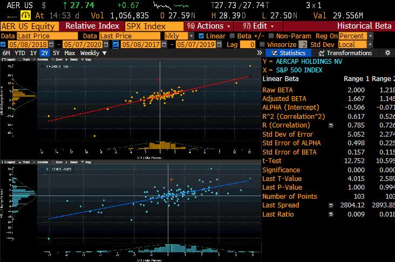
Task: Click the second Last Price data field
Action: tap(130, 36)
